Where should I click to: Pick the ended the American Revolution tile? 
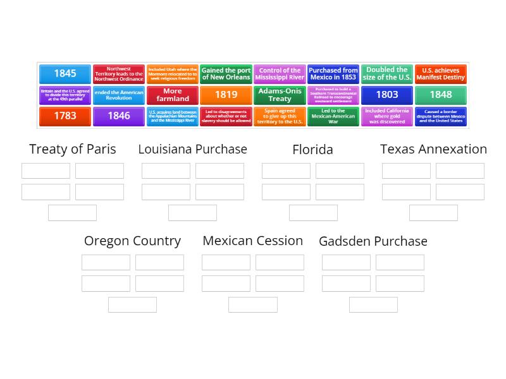click(x=119, y=95)
